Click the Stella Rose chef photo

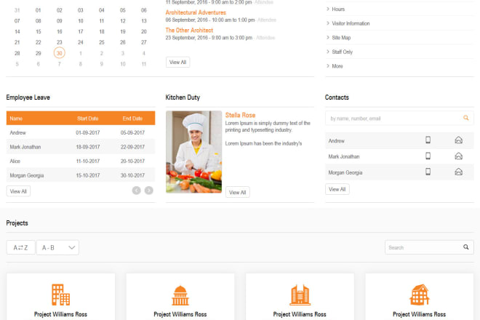pos(193,151)
